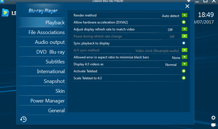
Task: Select the Snapshot settings tab
Action: pyautogui.click(x=54, y=81)
